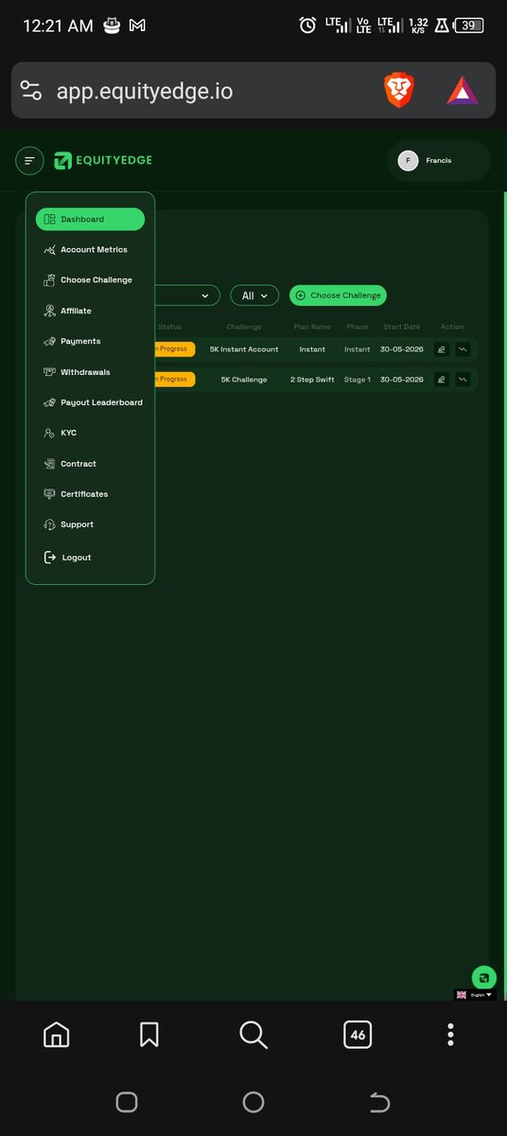The image size is (507, 1136).
Task: Tap the Android back button
Action: [x=379, y=1102]
